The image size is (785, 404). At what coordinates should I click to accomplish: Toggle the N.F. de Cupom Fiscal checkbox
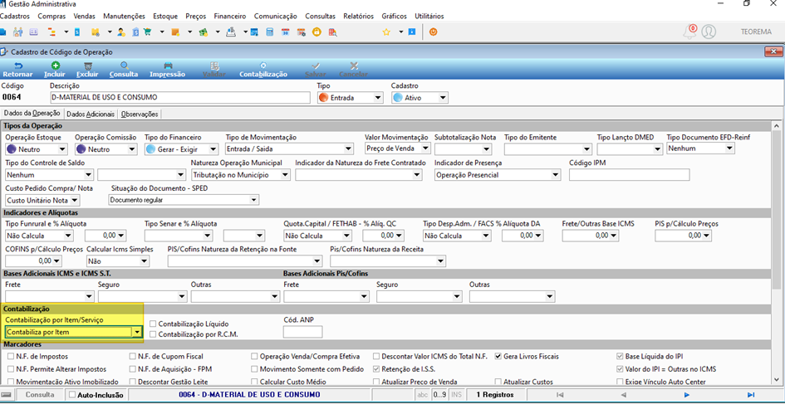pos(133,357)
